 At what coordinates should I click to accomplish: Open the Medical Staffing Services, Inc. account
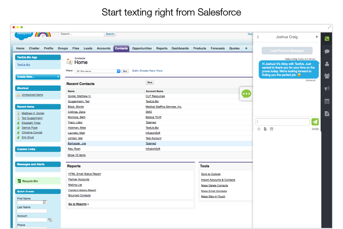pyautogui.click(x=164, y=107)
